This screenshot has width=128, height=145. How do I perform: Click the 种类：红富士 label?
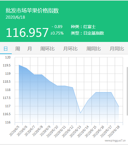click(83, 27)
